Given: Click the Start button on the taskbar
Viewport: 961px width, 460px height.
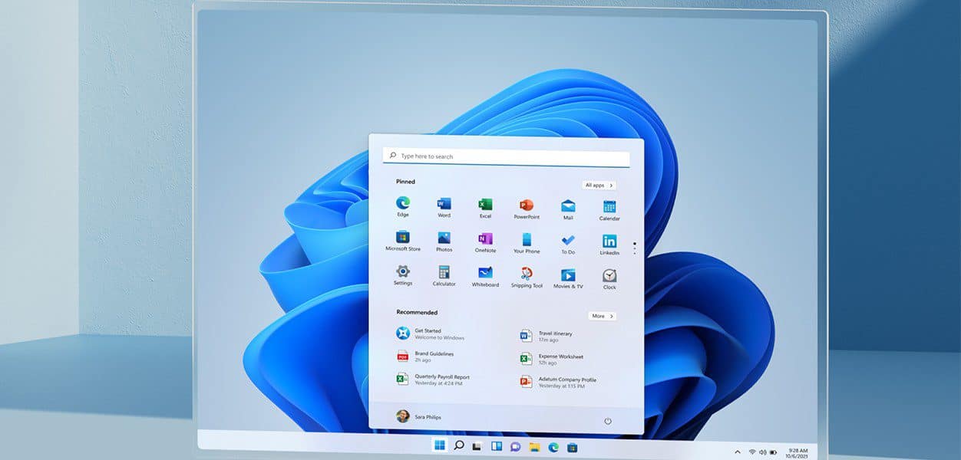Looking at the screenshot, I should tap(440, 445).
